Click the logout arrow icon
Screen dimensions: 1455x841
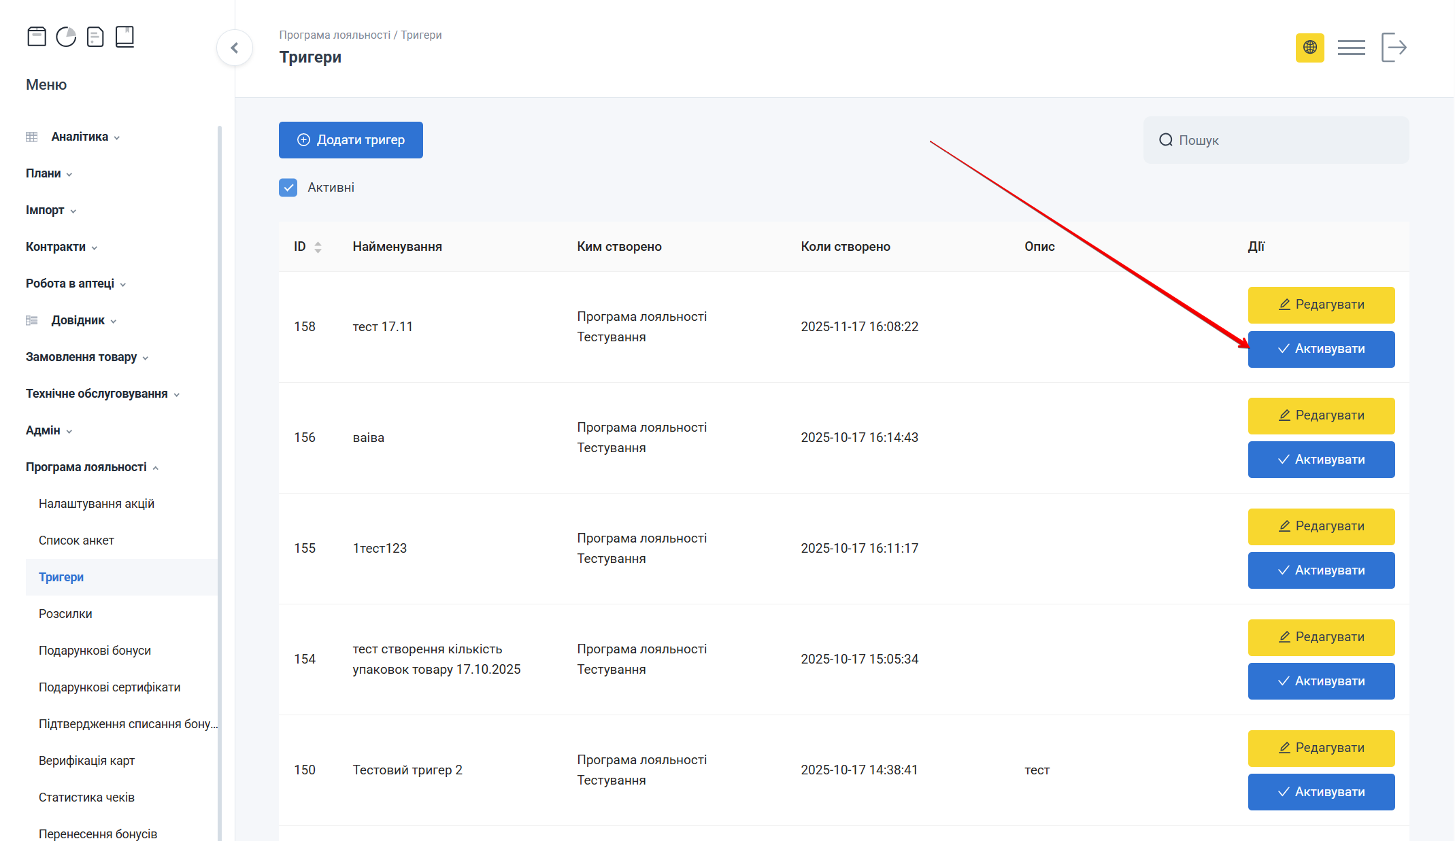[x=1394, y=48]
